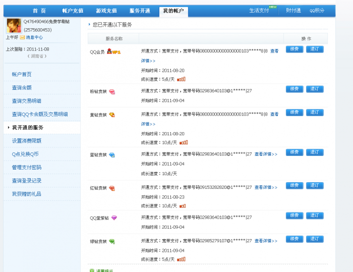Open 设置消费限额 in sidebar
This screenshot has height=272, width=353.
pyautogui.click(x=27, y=141)
